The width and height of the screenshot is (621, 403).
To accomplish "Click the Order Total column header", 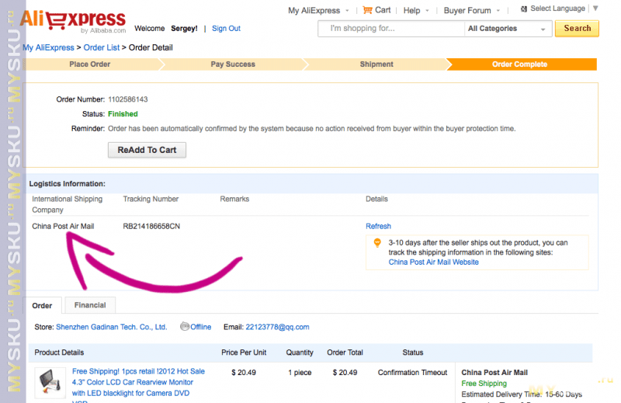I will point(345,353).
